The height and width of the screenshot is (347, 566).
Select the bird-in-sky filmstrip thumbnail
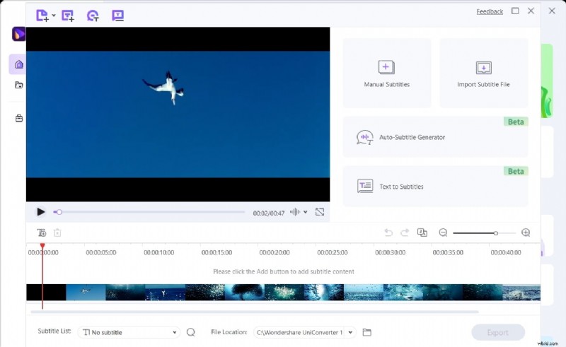tap(86, 292)
